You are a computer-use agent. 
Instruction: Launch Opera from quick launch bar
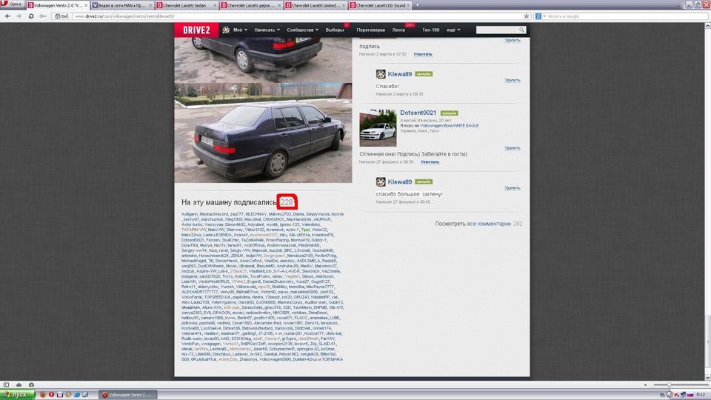[51, 395]
